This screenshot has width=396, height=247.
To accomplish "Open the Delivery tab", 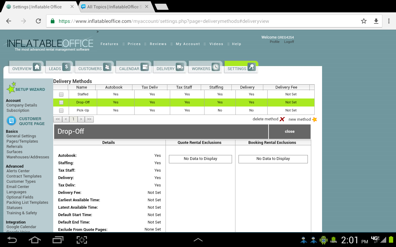I will (x=170, y=67).
